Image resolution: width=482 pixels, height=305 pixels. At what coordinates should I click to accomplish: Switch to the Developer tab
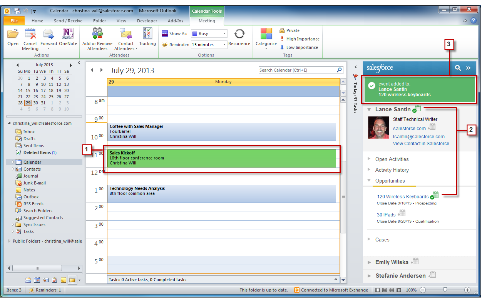tap(147, 21)
